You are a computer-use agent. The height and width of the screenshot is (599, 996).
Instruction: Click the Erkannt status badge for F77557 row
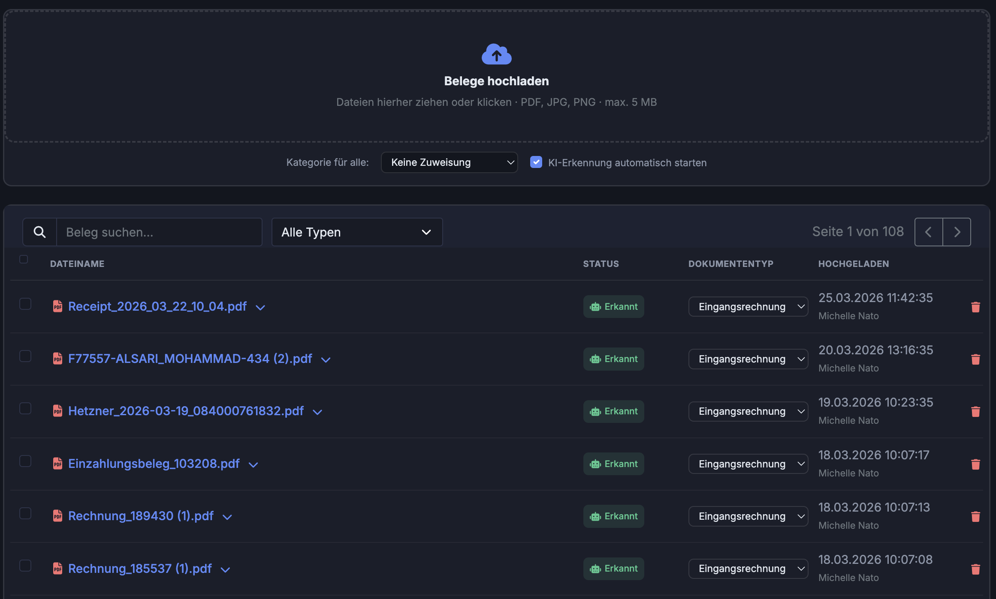(x=613, y=359)
